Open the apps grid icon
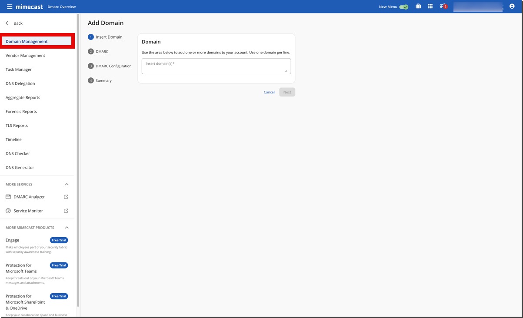This screenshot has height=318, width=523. tap(430, 7)
